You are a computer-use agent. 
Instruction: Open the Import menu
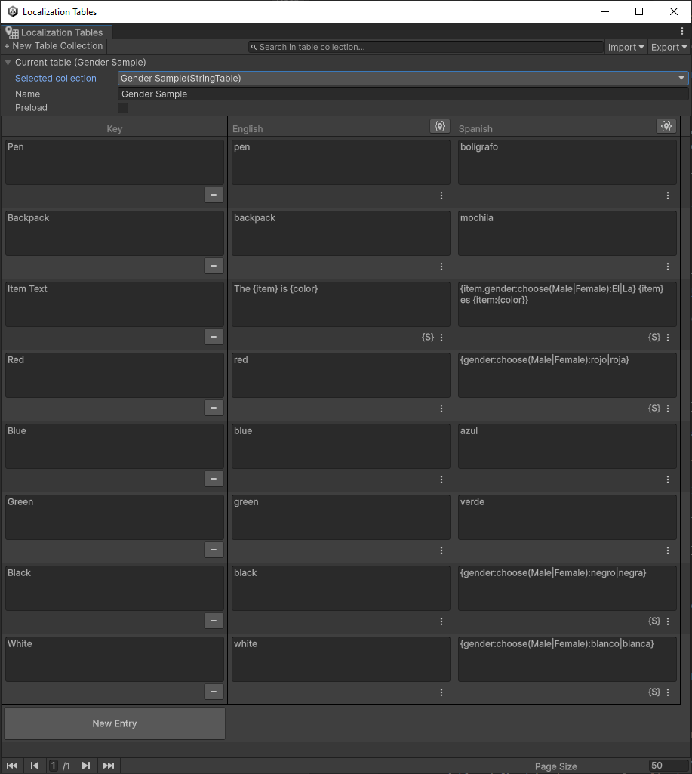click(625, 47)
